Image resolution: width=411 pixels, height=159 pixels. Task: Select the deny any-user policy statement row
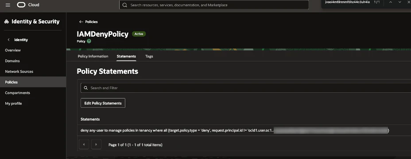244,130
